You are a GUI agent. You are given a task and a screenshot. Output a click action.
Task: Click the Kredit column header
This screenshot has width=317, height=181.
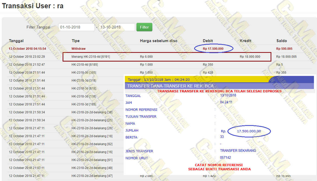[245, 41]
